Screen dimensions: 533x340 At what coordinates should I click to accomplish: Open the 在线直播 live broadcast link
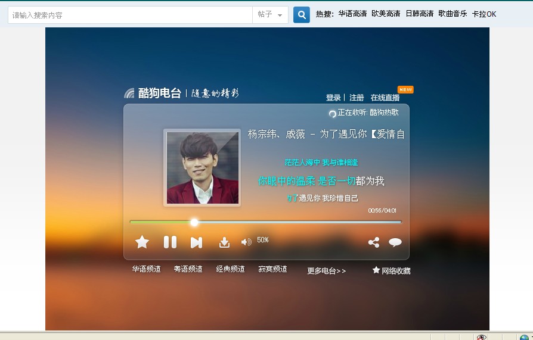point(385,98)
